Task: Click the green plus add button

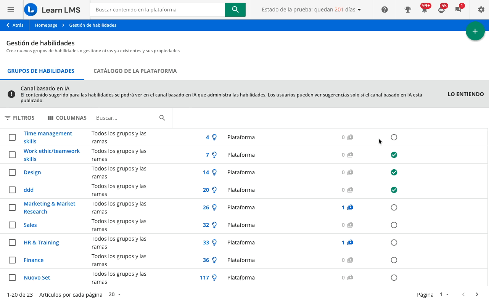Action: 475,31
